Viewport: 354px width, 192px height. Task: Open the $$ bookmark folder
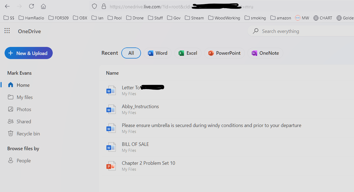[9, 18]
